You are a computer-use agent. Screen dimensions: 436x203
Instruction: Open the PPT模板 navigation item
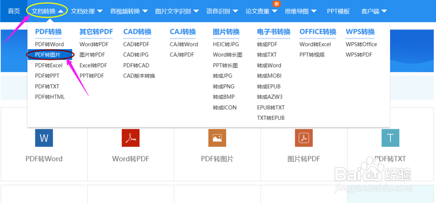[338, 11]
